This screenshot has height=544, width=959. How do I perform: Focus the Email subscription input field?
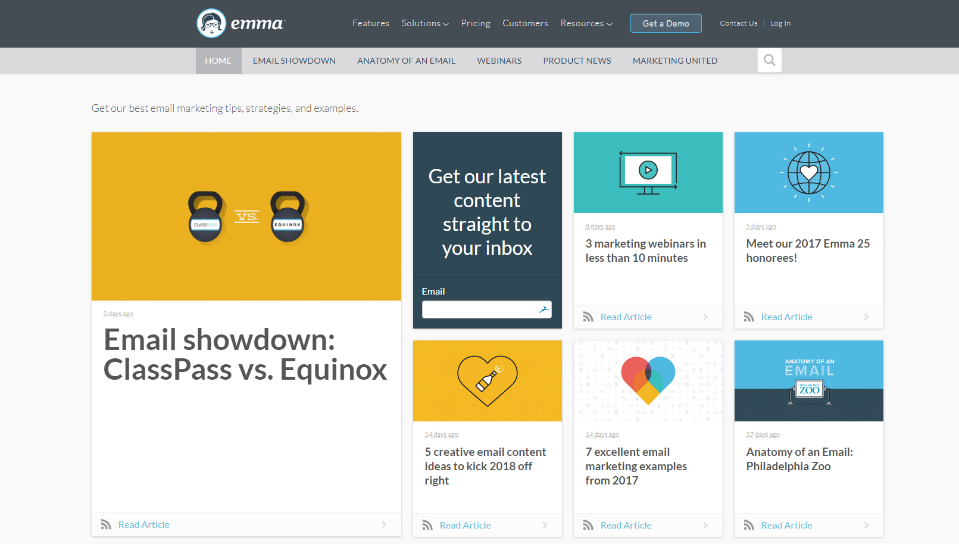(487, 309)
